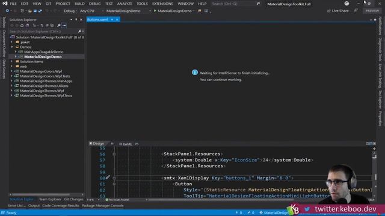The height and width of the screenshot is (216, 385).
Task: Switch to the XAML pane tab
Action: (126, 144)
